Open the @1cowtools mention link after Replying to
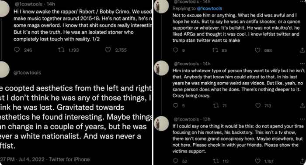Image resolution: width=306 pixels, height=165 pixels. [x=209, y=9]
